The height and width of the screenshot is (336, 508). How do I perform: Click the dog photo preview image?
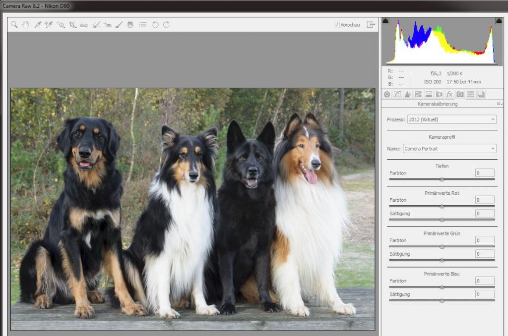point(193,209)
